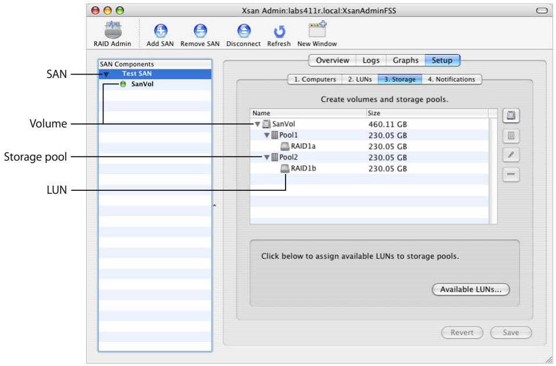The height and width of the screenshot is (366, 556).
Task: Select Test SAN in SAN Components
Action: pos(155,74)
